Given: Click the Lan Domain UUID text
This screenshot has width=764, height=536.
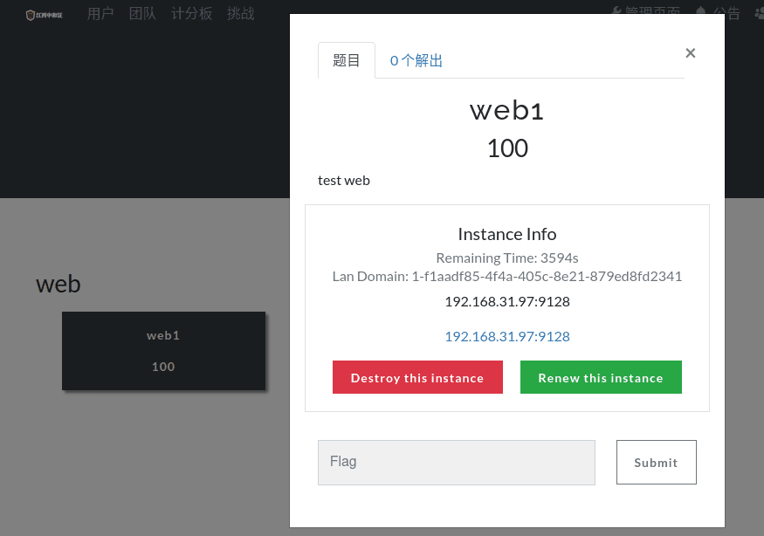Looking at the screenshot, I should coord(546,277).
